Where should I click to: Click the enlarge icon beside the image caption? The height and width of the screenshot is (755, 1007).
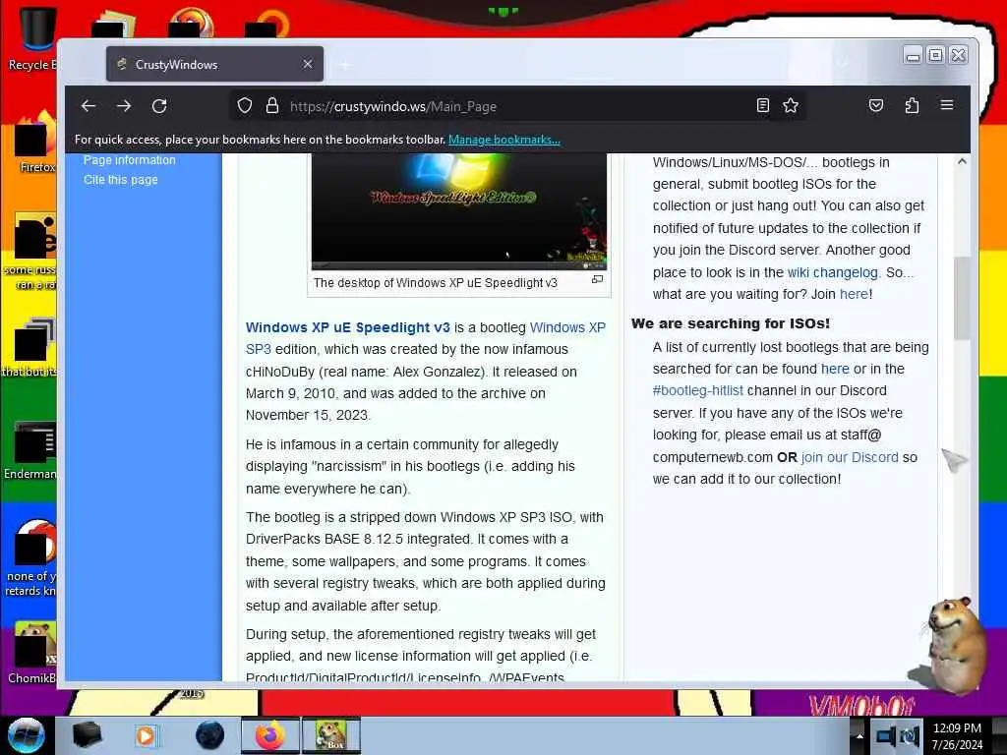597,279
